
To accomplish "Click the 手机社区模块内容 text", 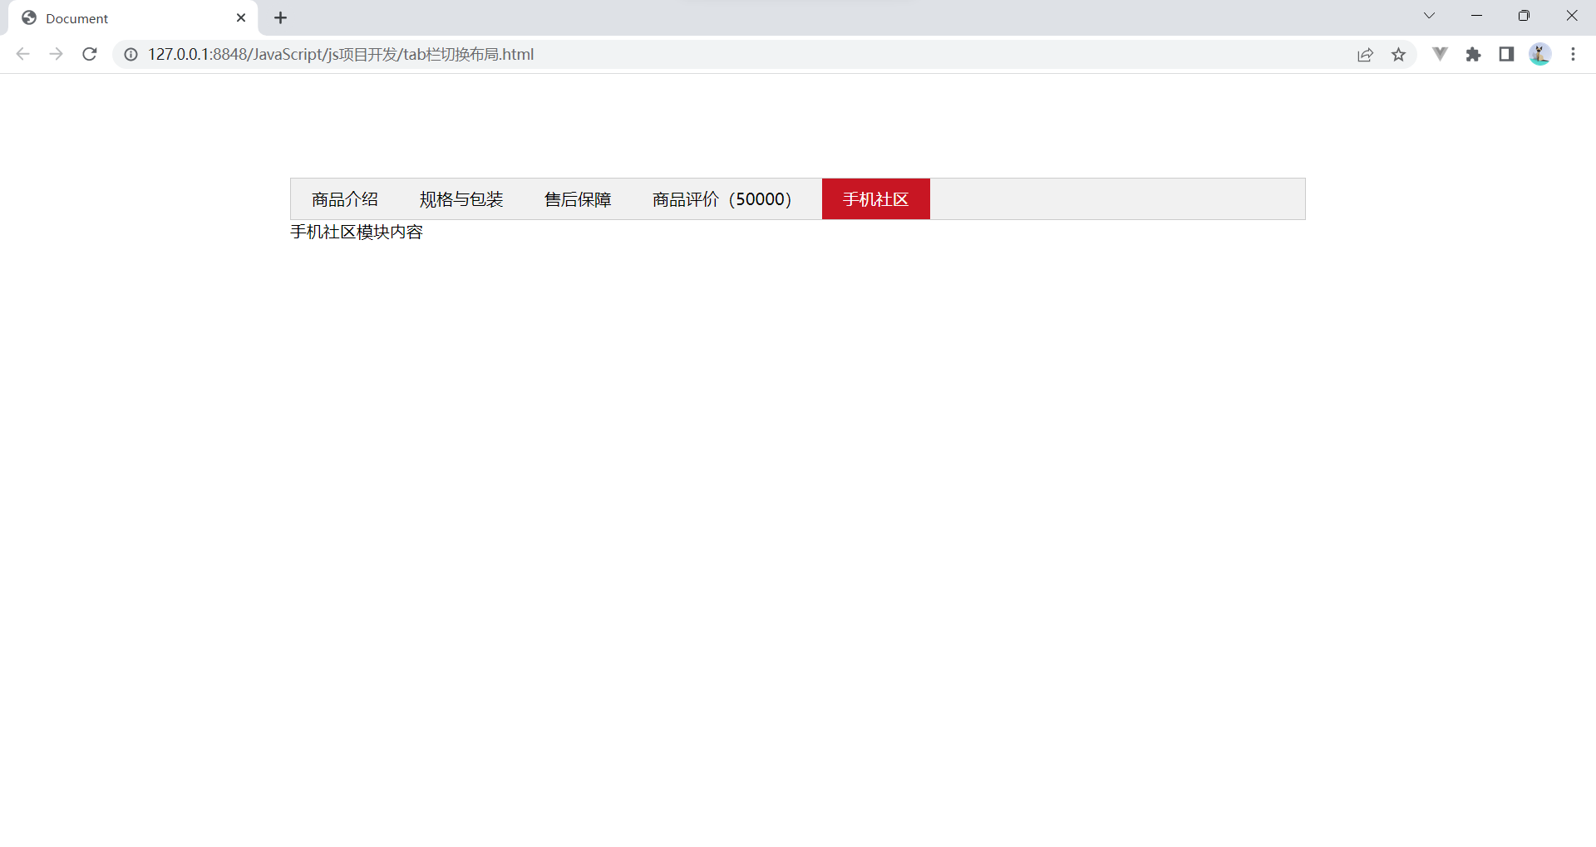I will [356, 233].
